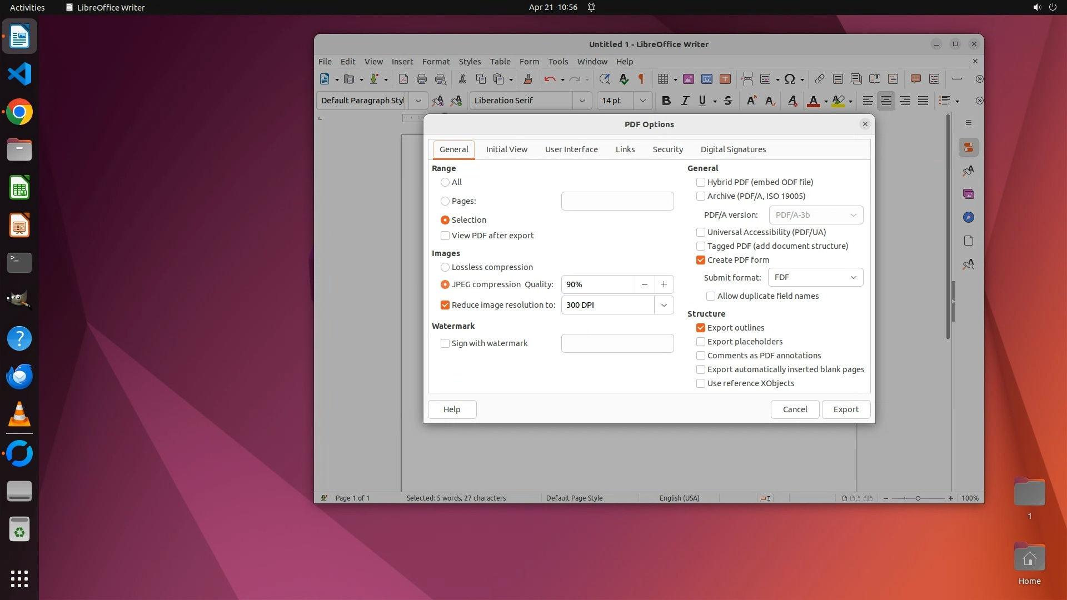Increase JPEG quality with plus button
The image size is (1067, 600).
(664, 284)
